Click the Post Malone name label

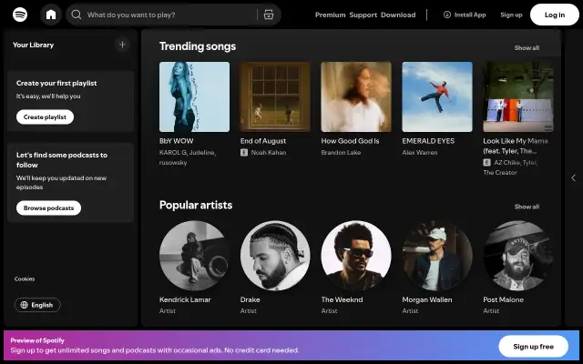(x=504, y=299)
